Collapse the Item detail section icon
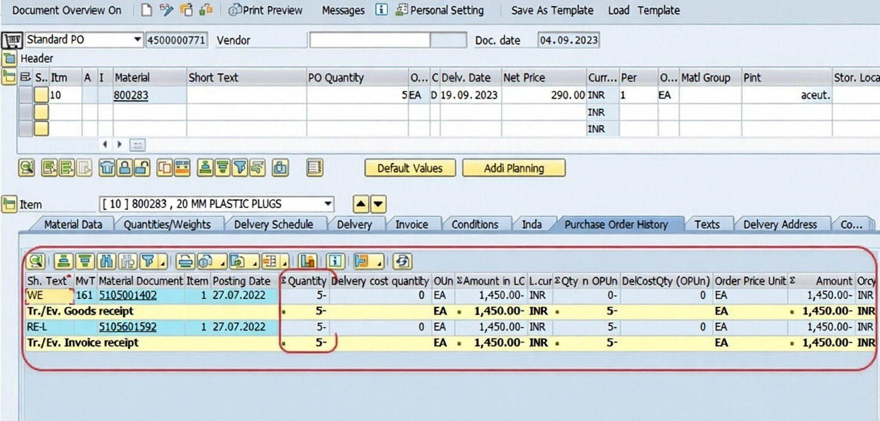 click(x=9, y=204)
